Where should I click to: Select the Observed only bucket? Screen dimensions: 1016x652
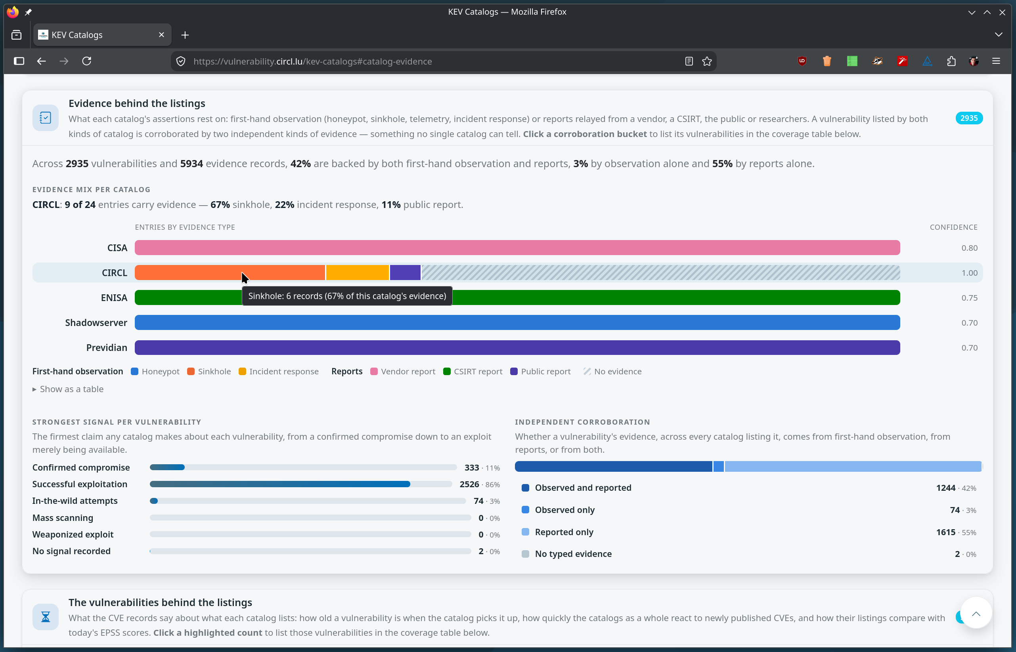(x=749, y=510)
